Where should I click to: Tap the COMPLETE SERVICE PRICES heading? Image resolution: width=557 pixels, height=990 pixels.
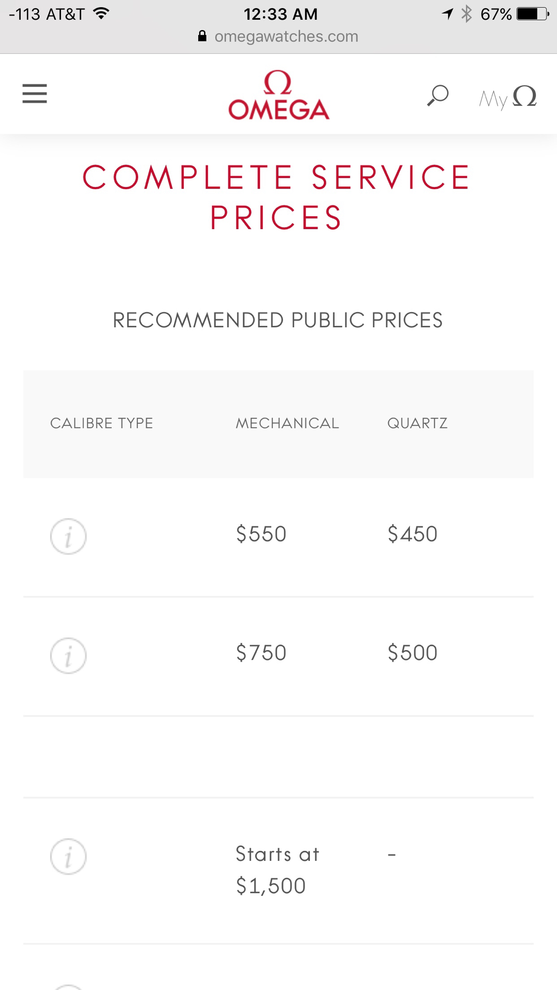[277, 197]
